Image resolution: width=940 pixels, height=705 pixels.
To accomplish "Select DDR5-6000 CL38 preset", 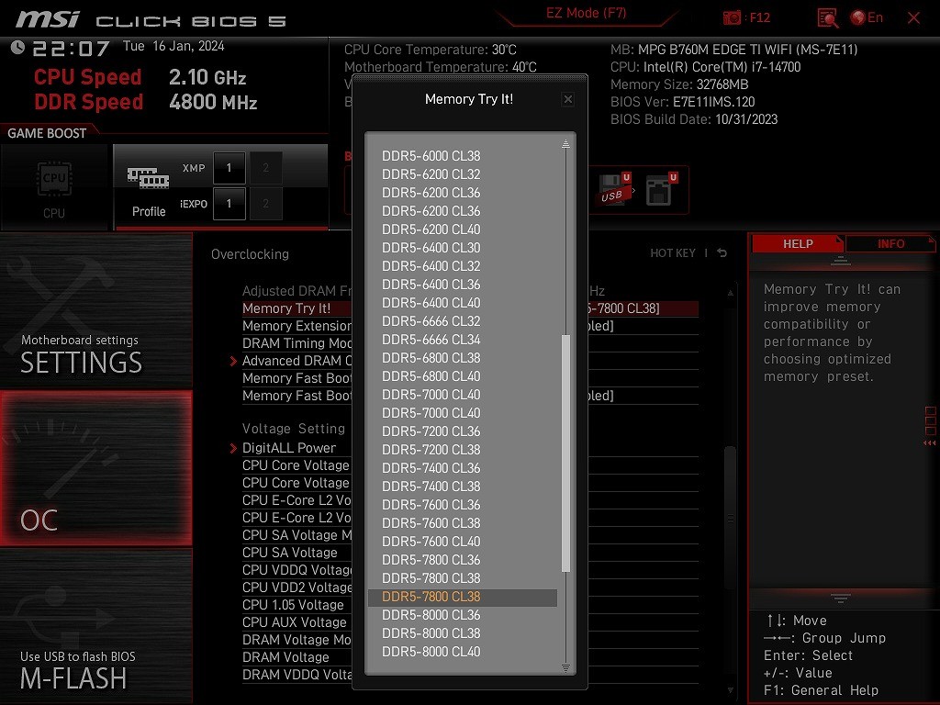I will [x=431, y=156].
